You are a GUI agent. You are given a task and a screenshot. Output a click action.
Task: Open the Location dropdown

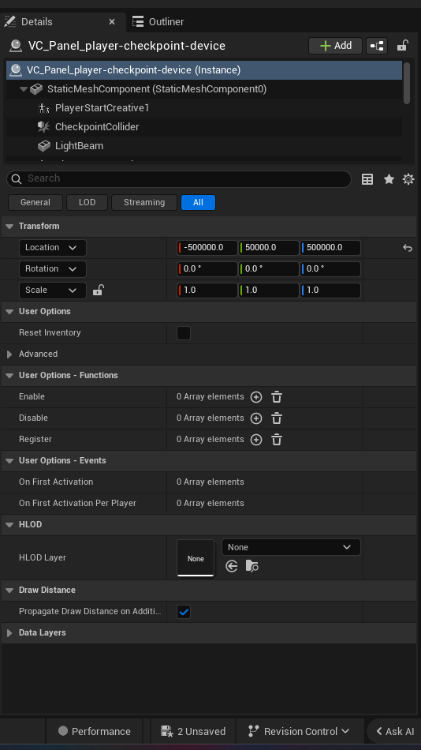tap(53, 247)
